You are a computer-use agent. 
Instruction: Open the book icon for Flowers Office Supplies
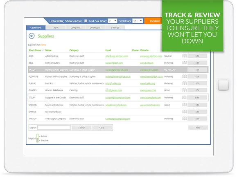(184, 76)
